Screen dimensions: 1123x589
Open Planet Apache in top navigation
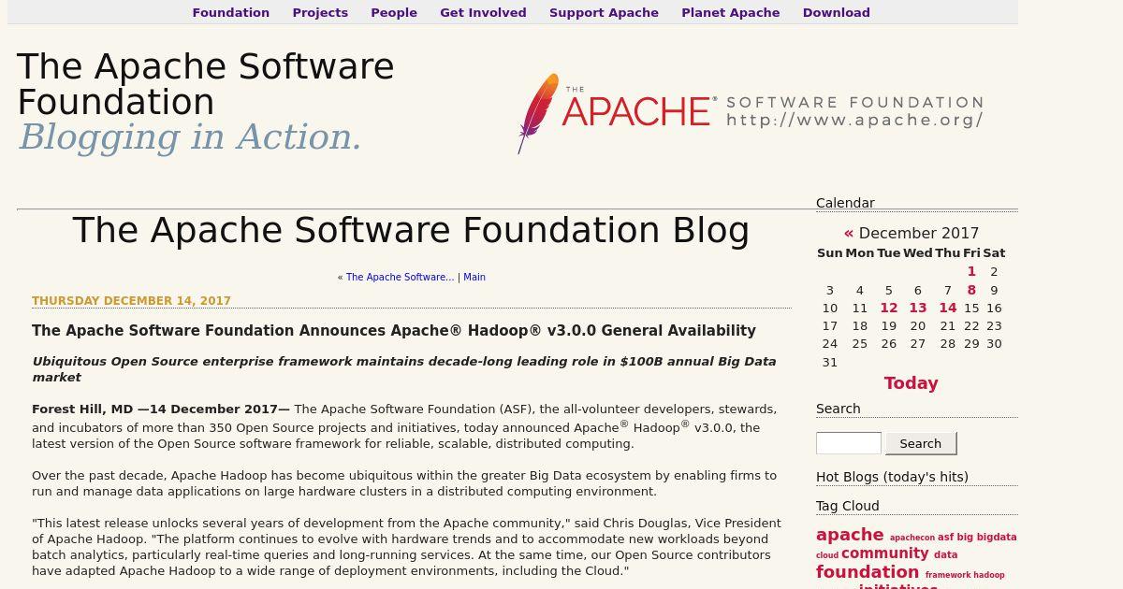pos(730,12)
